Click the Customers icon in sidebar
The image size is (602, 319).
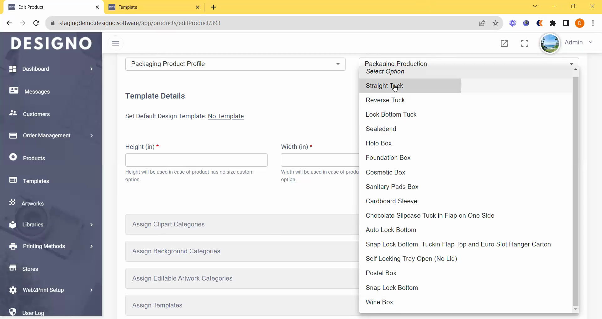click(x=13, y=113)
